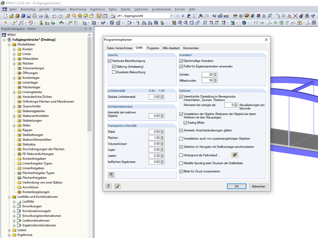
Task: Enable Hintergrund als Farbverlauf checkbox
Action: coord(181,155)
